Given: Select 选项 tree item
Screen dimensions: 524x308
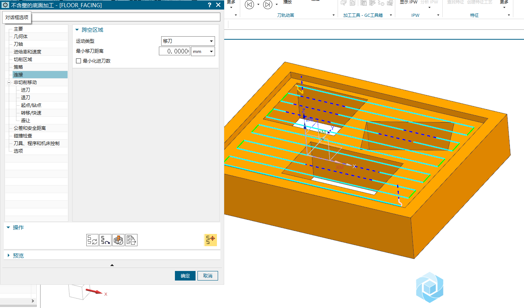Looking at the screenshot, I should pos(18,151).
